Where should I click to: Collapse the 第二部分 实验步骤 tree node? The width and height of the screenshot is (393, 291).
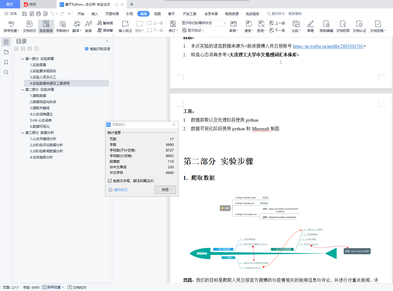[23, 90]
